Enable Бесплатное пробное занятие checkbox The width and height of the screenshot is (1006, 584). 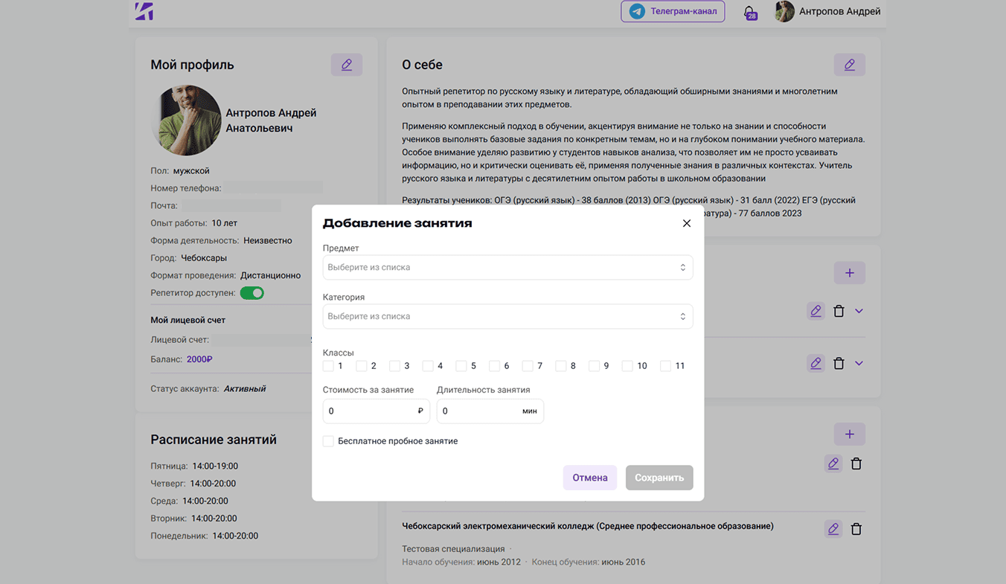coord(328,441)
